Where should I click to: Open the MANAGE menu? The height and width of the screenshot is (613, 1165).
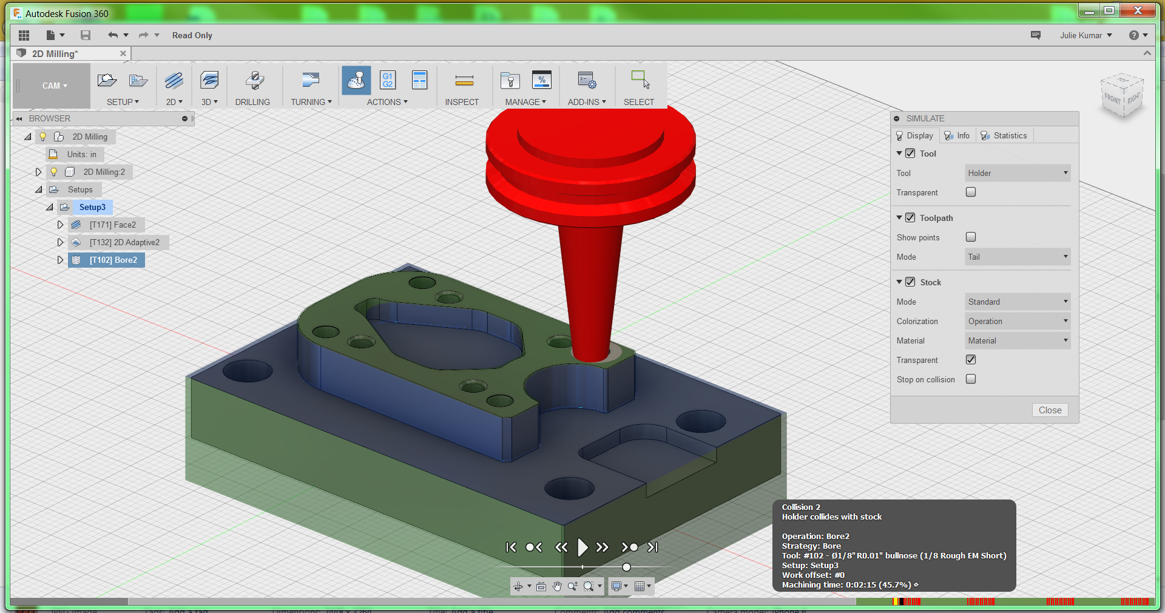[525, 102]
